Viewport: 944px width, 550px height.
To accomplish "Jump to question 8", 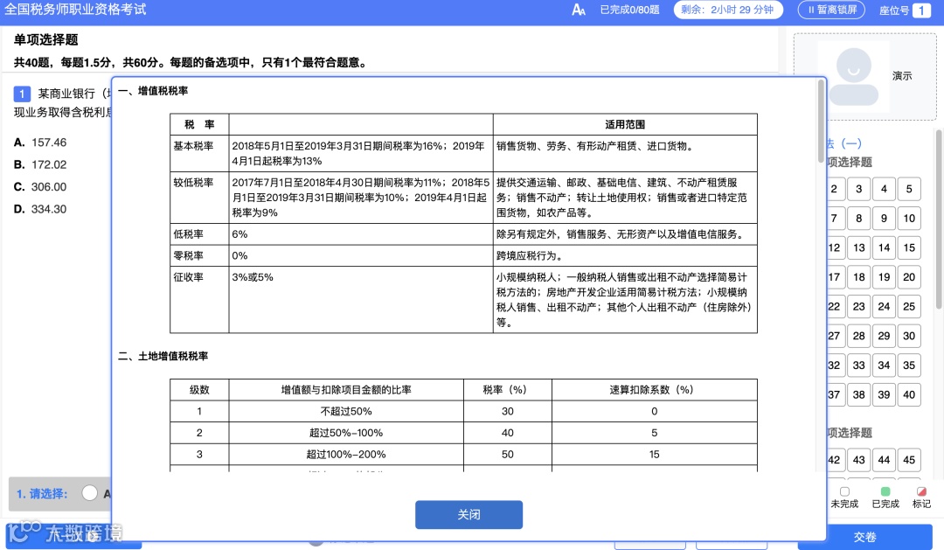I will point(858,218).
